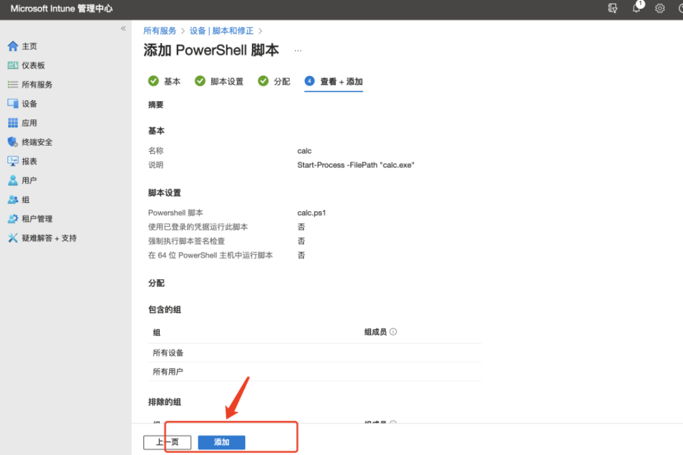Viewport: 683px width, 455px height.
Task: Open the feedback/copilot icon in top bar
Action: coord(612,8)
